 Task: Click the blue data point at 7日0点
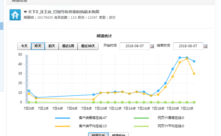[29, 91]
